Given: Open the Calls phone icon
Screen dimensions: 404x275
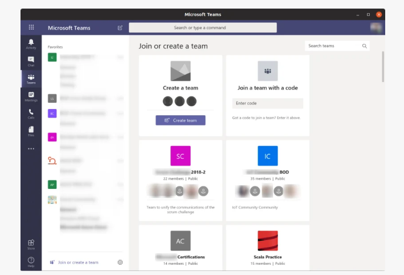Looking at the screenshot, I should coord(31,114).
